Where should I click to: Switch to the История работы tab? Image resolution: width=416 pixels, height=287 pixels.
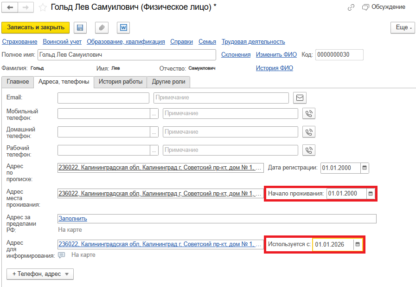120,82
